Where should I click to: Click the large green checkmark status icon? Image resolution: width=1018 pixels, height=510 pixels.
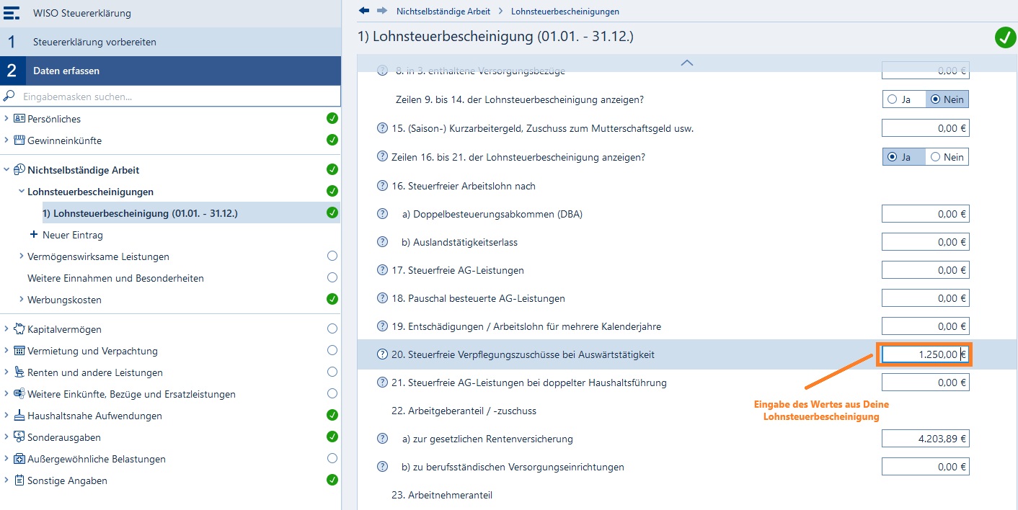pos(1005,37)
